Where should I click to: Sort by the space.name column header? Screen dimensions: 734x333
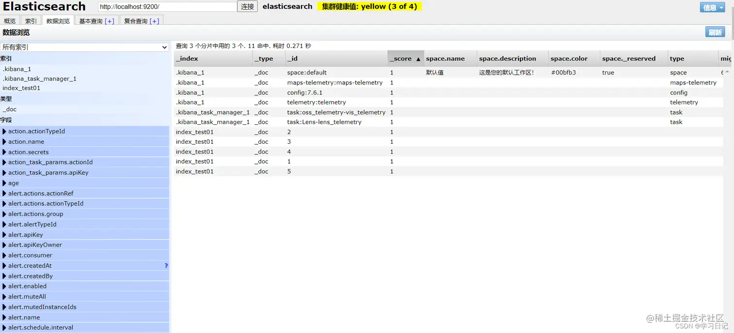click(450, 59)
